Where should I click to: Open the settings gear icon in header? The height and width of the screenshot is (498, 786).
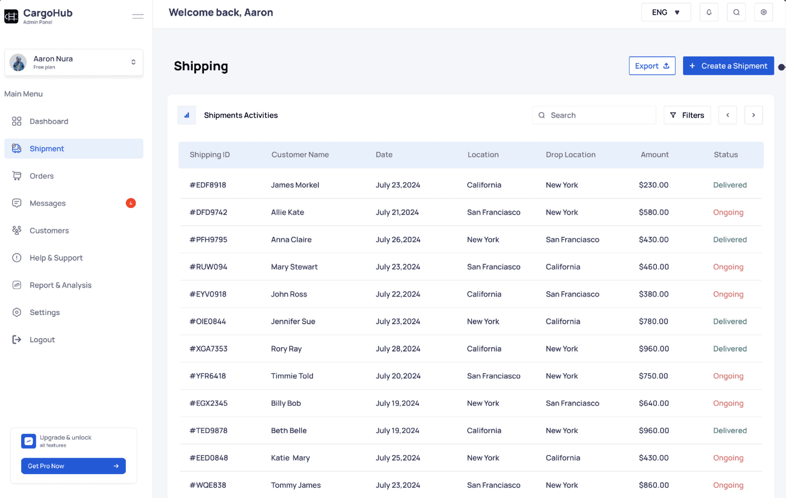tap(763, 12)
